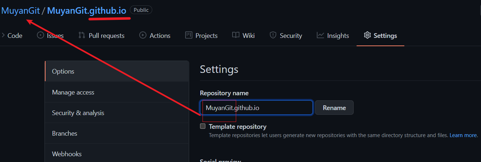Open the Pull requests tab
The width and height of the screenshot is (481, 162).
point(106,36)
